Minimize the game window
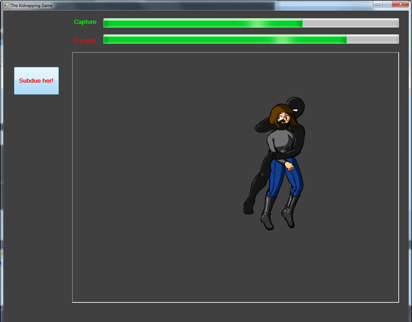The height and width of the screenshot is (322, 412). [x=378, y=4]
